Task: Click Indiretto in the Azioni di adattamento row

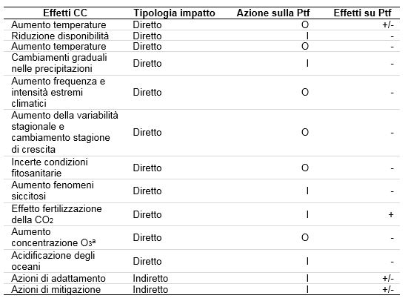Action: pos(150,278)
